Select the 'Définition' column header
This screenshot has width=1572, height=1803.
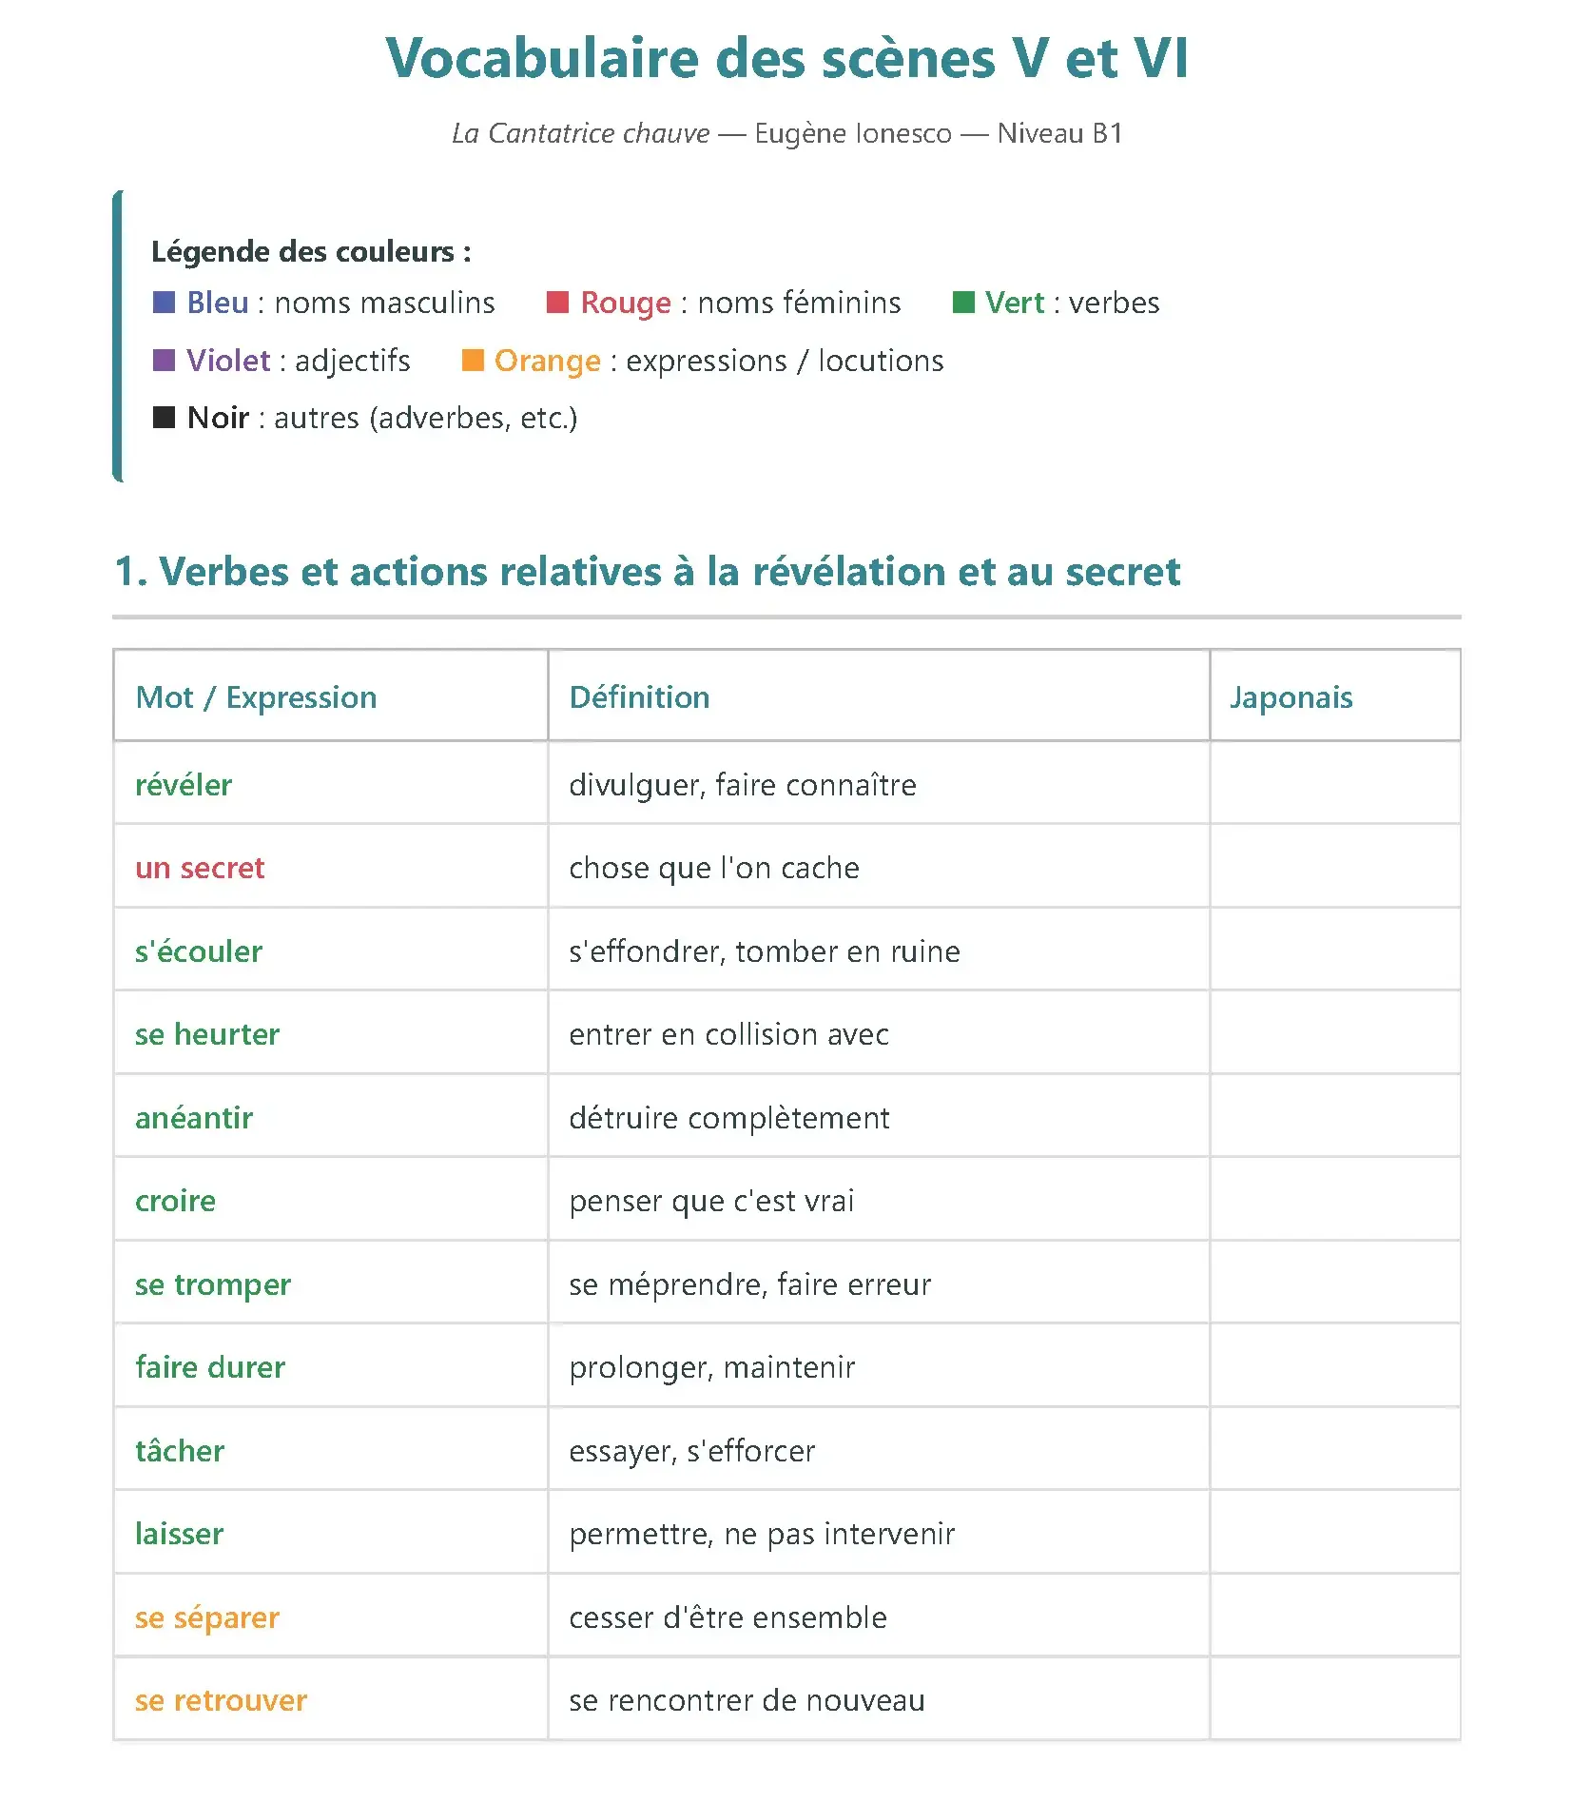pos(639,697)
